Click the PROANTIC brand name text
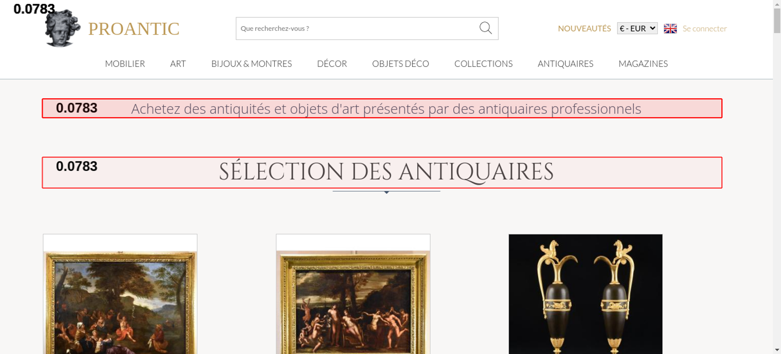Image resolution: width=781 pixels, height=354 pixels. click(x=134, y=29)
